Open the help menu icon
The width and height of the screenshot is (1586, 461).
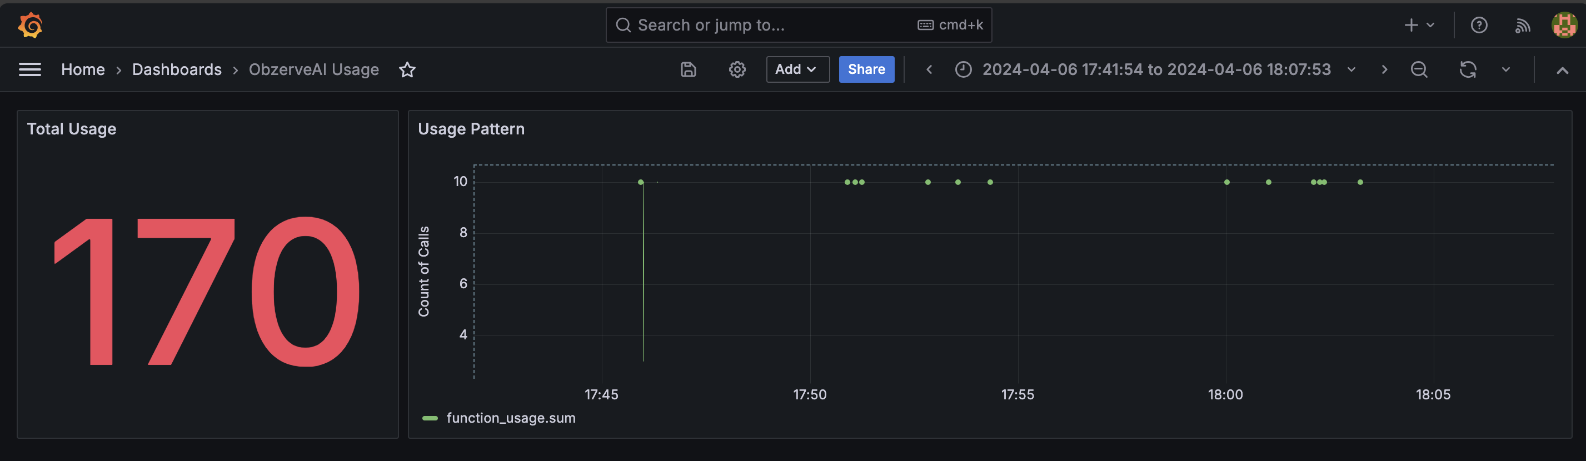[x=1478, y=25]
